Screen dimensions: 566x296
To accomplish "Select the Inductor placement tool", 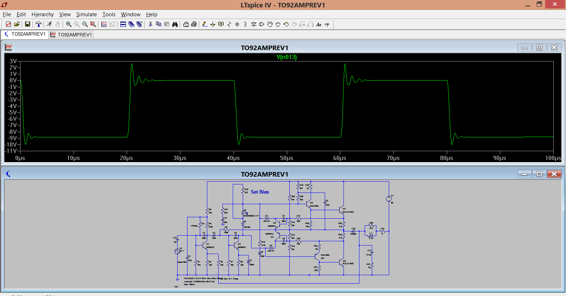I will (x=245, y=24).
